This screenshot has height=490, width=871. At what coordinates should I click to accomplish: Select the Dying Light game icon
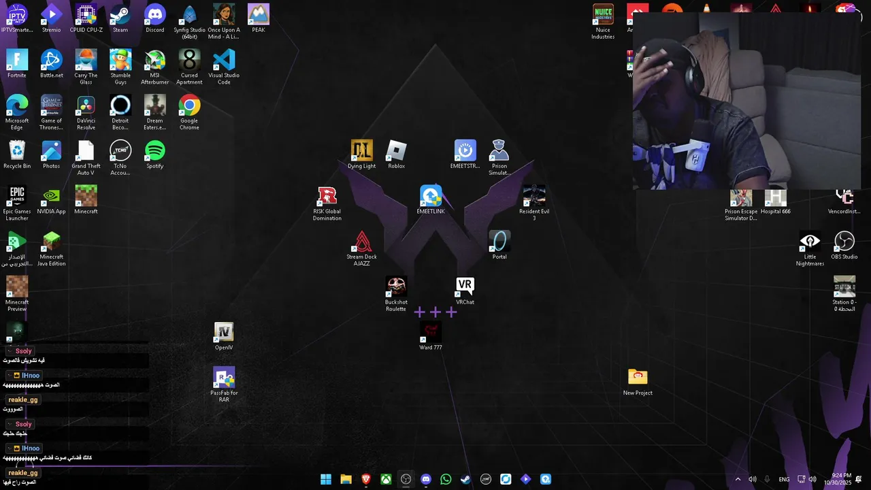361,155
